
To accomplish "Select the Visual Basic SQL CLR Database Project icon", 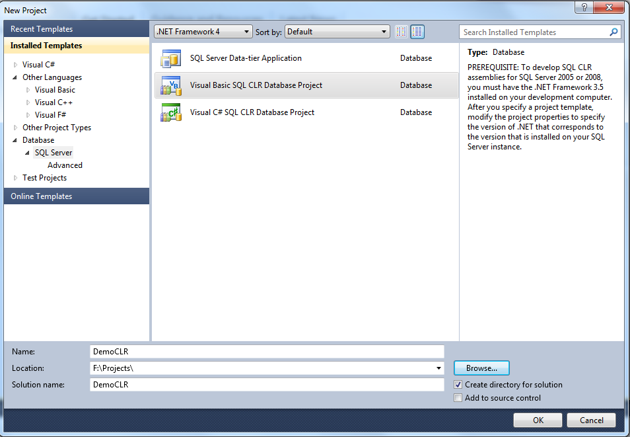I will tap(171, 85).
